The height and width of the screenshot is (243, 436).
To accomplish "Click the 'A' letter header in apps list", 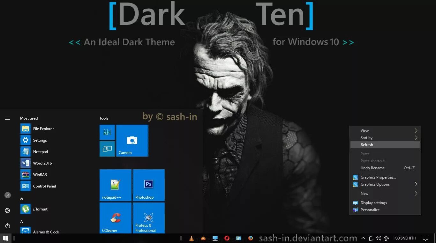I will (x=22, y=222).
